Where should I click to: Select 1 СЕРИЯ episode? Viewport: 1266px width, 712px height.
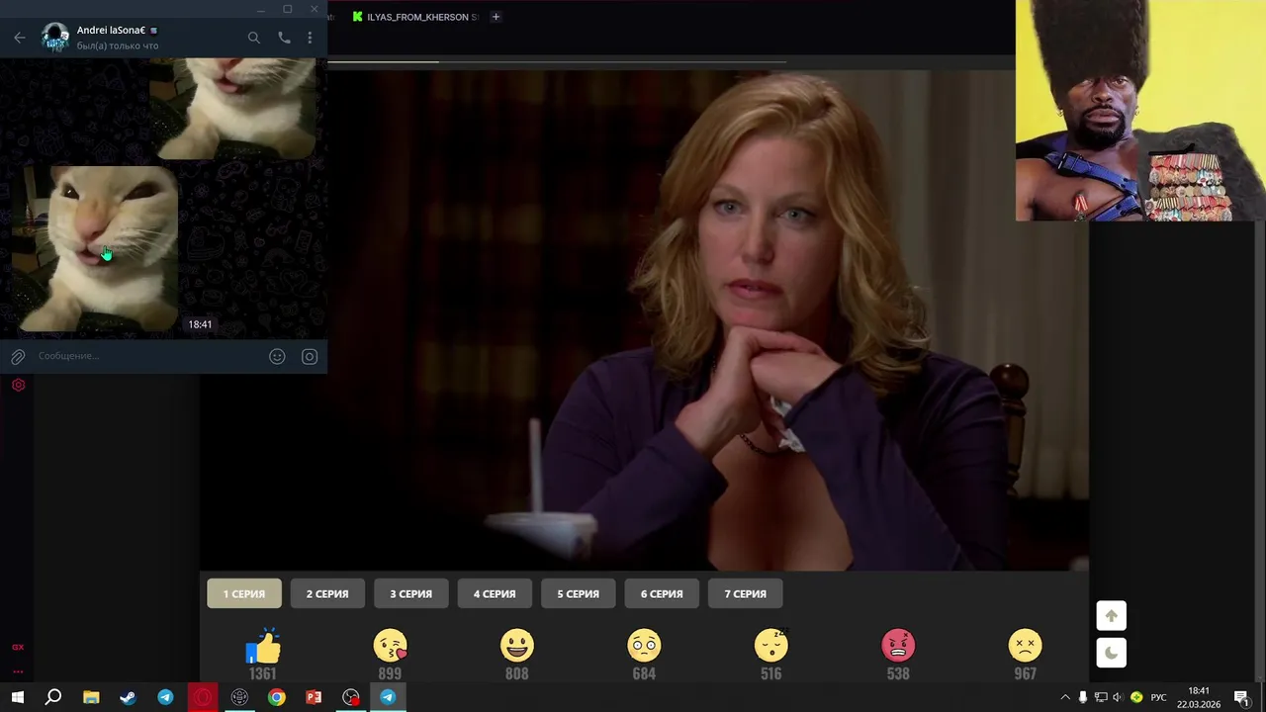tap(244, 593)
